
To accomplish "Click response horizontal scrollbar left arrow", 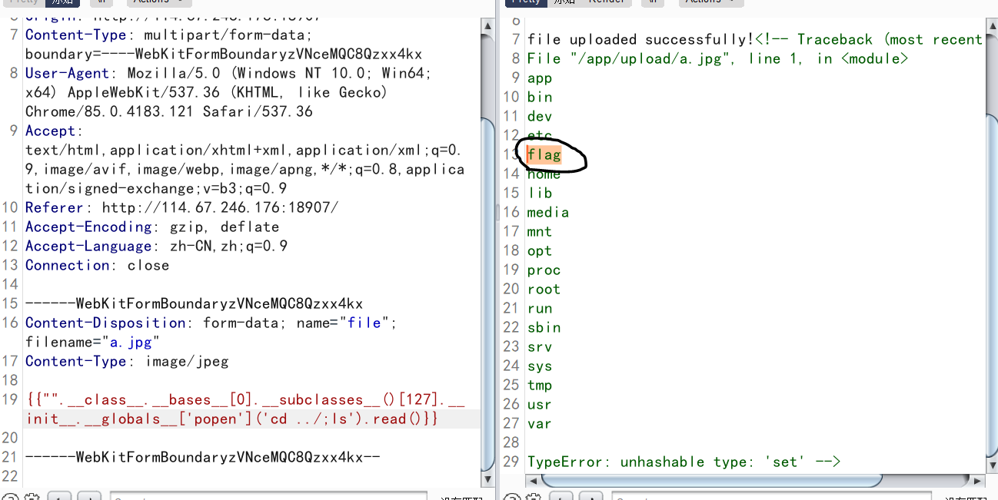I will pyautogui.click(x=532, y=481).
